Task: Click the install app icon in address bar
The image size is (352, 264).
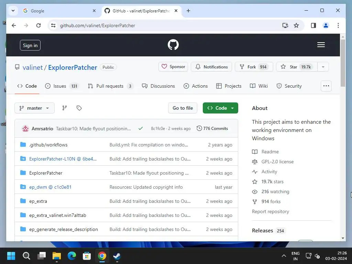Action: (285, 25)
